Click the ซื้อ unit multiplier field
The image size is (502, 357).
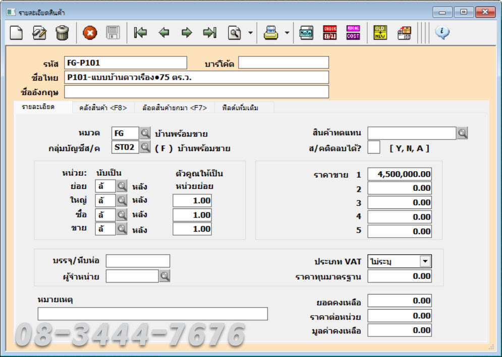pyautogui.click(x=192, y=215)
